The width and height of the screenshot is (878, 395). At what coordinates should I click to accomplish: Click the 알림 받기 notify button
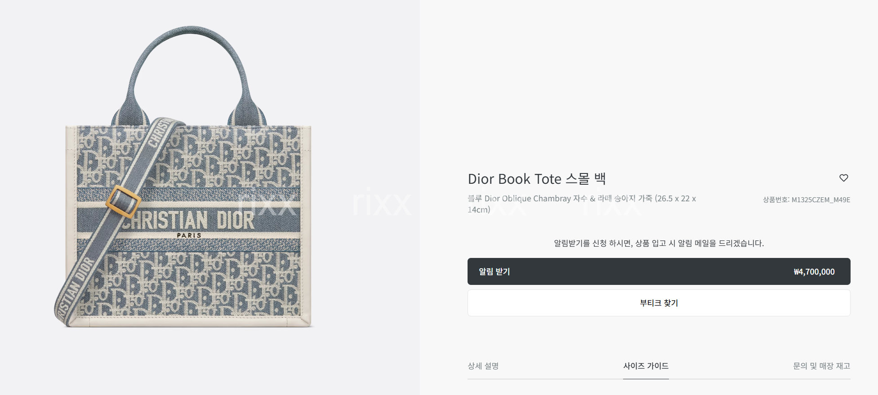tap(659, 271)
